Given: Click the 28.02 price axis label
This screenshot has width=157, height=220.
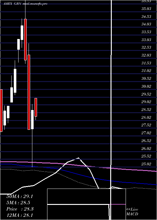Looking at the screenshot, I should pos(146,118).
